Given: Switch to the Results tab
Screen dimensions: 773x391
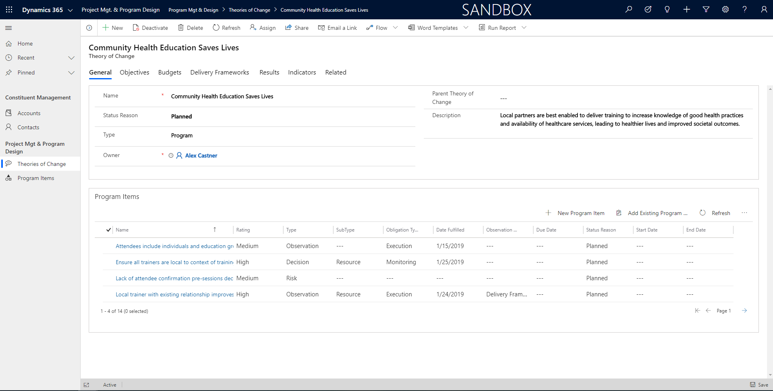Looking at the screenshot, I should 269,72.
